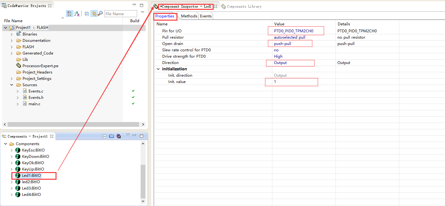This screenshot has height=206, width=445.
Task: Collapse all items in CodeWarrior Projects toolbar
Action: pyautogui.click(x=87, y=14)
